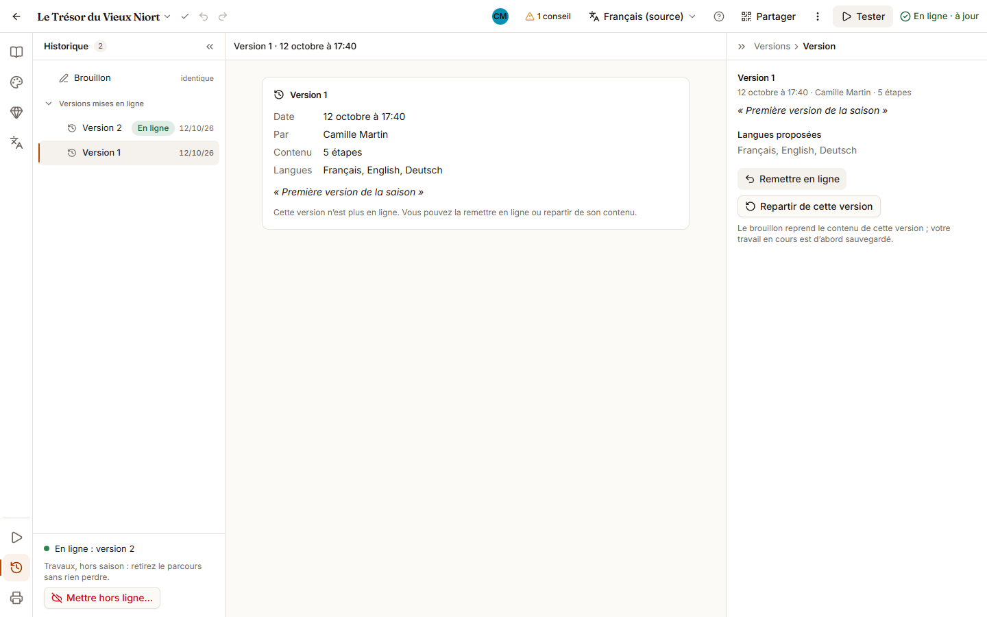Click the 'En ligne : version 2' status text
987x617 pixels.
[95, 548]
